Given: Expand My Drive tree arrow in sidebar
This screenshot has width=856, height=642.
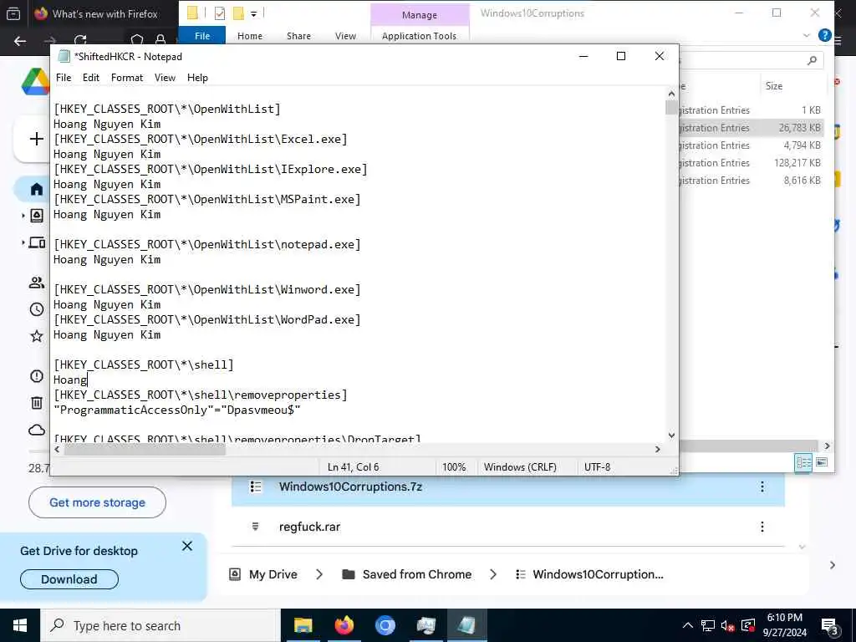Looking at the screenshot, I should (x=23, y=216).
